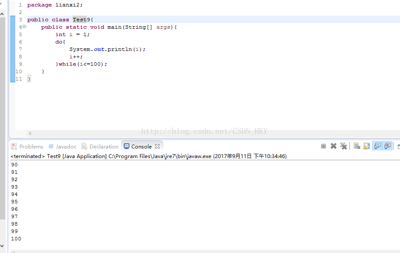This screenshot has height=253, width=400.
Task: Click the terminated Test9 launch description text
Action: point(149,156)
